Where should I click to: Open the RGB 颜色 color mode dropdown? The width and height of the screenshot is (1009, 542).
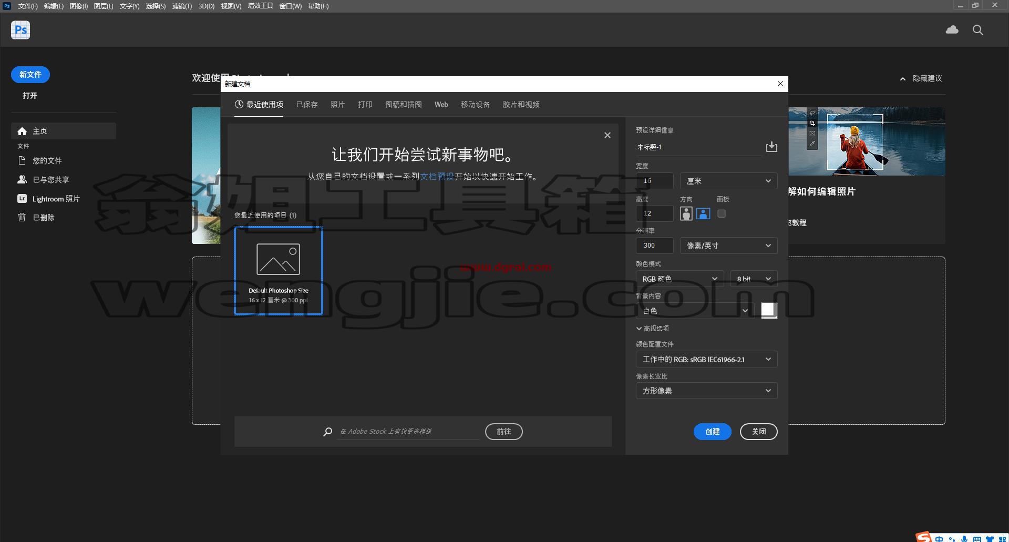(679, 279)
